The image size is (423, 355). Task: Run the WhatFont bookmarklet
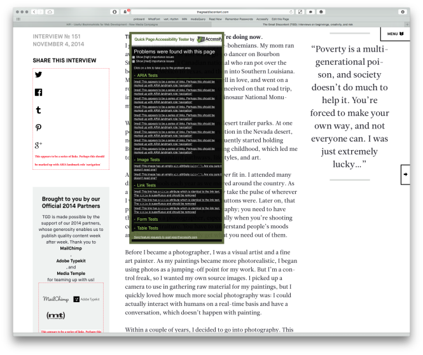(154, 19)
